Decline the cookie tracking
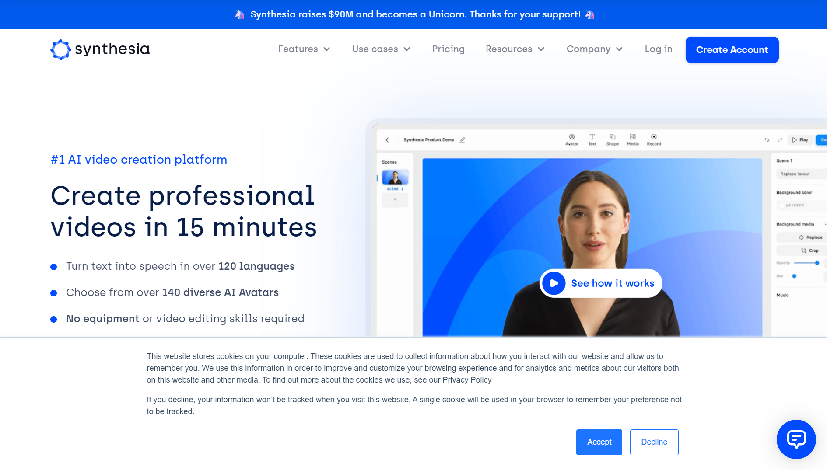This screenshot has height=470, width=827. pos(654,442)
